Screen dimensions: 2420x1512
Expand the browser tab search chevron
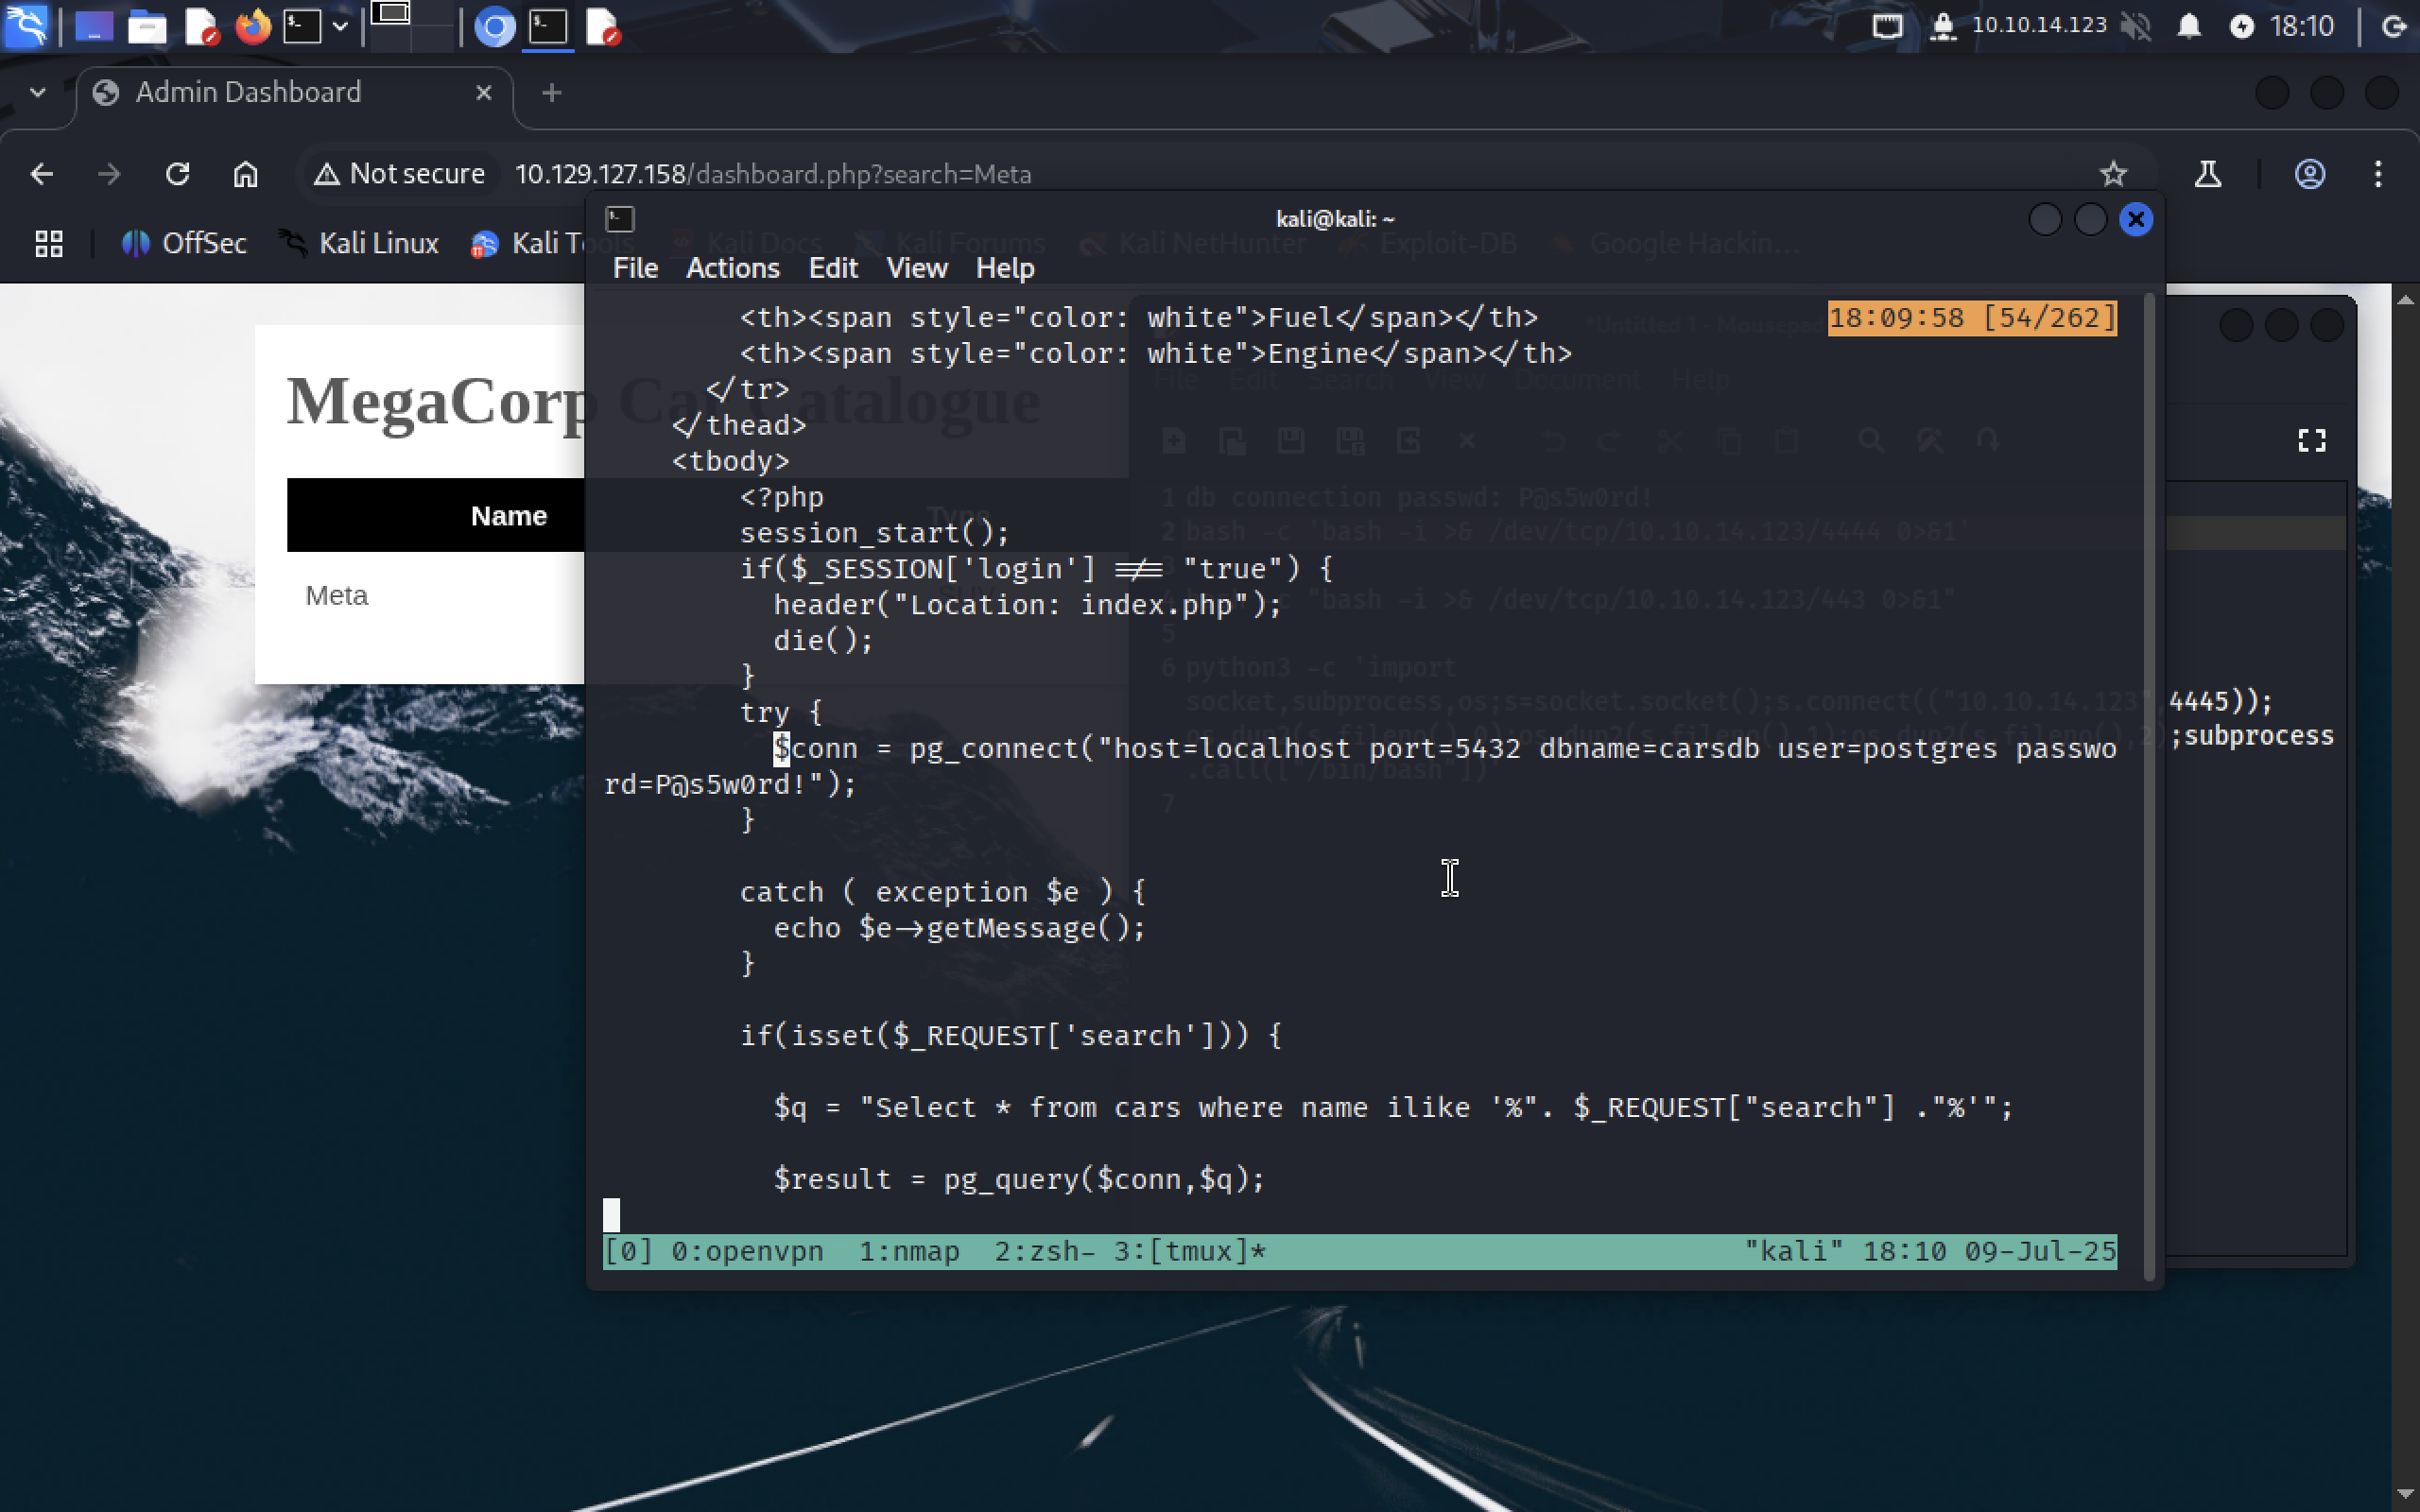click(x=38, y=92)
